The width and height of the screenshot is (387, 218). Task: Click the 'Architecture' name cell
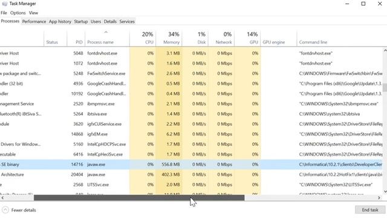pyautogui.click(x=12, y=174)
